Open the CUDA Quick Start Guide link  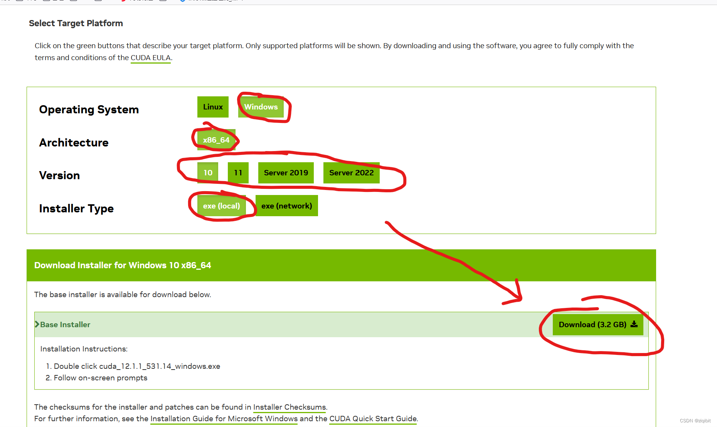click(x=373, y=419)
